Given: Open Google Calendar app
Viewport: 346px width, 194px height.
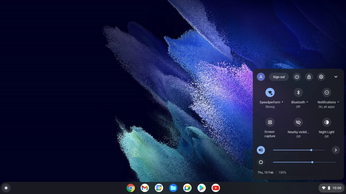Looking at the screenshot, I should coord(159,188).
